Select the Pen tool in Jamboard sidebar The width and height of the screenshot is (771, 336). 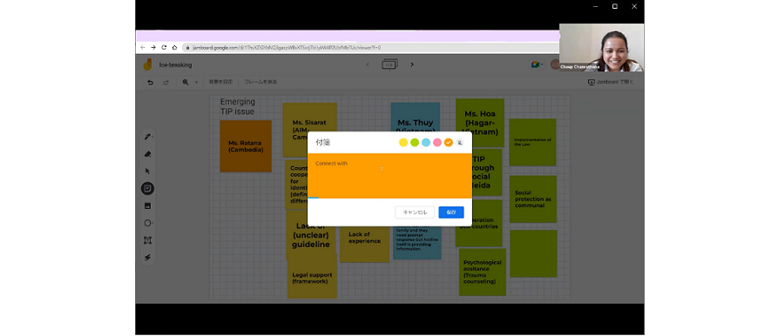147,137
